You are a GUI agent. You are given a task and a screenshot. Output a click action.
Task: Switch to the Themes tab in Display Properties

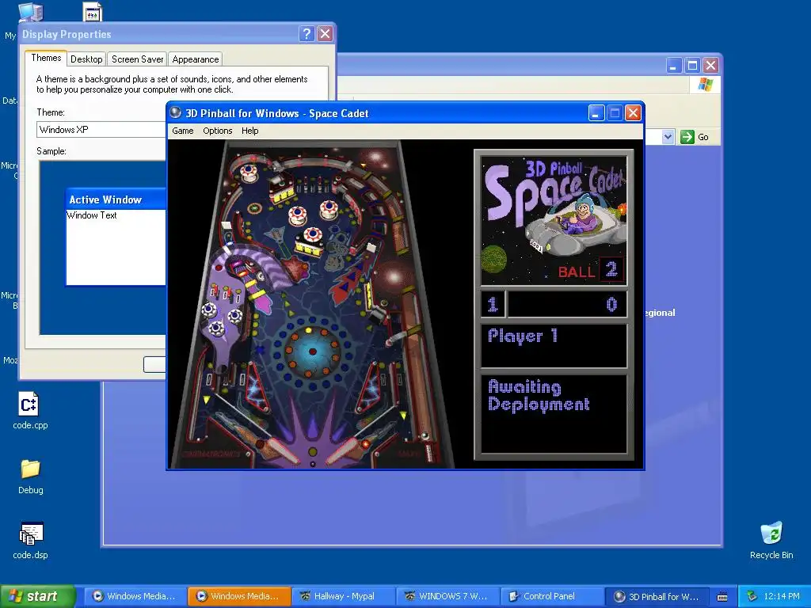coord(46,58)
